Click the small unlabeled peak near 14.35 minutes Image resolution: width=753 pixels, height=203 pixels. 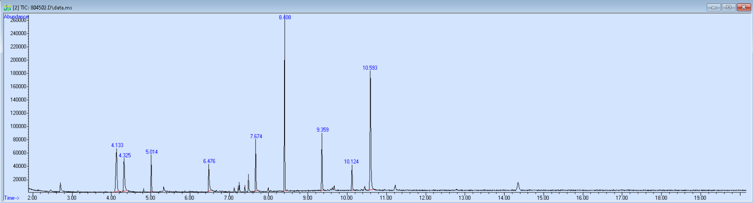pos(518,186)
